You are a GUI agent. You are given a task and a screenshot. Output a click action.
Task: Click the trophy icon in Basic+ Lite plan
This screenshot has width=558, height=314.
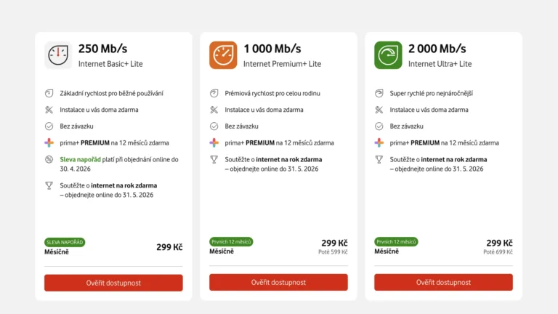click(49, 186)
